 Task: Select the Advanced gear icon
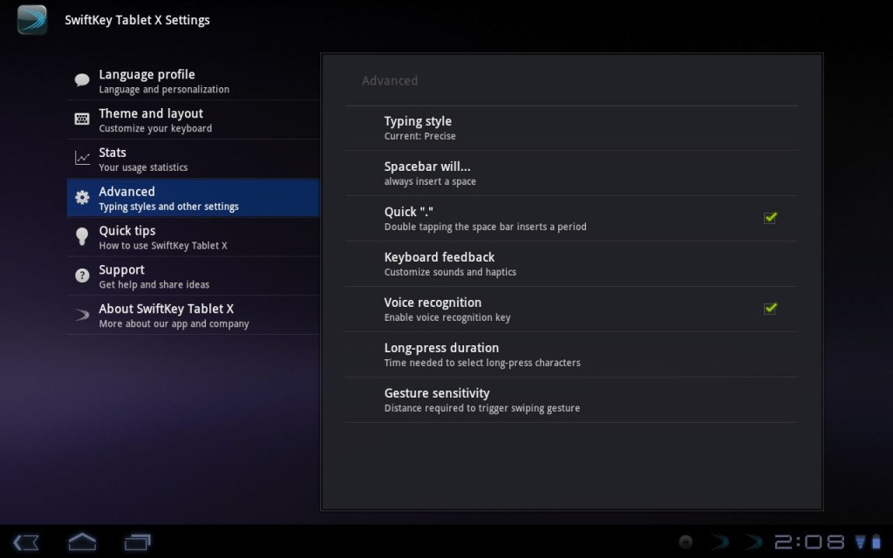pos(82,197)
